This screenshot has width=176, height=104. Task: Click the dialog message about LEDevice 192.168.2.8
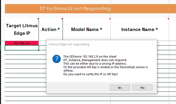click(x=105, y=65)
